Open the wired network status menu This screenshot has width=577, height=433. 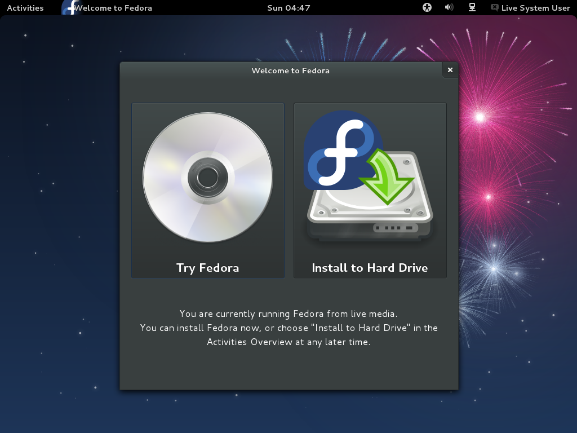472,8
